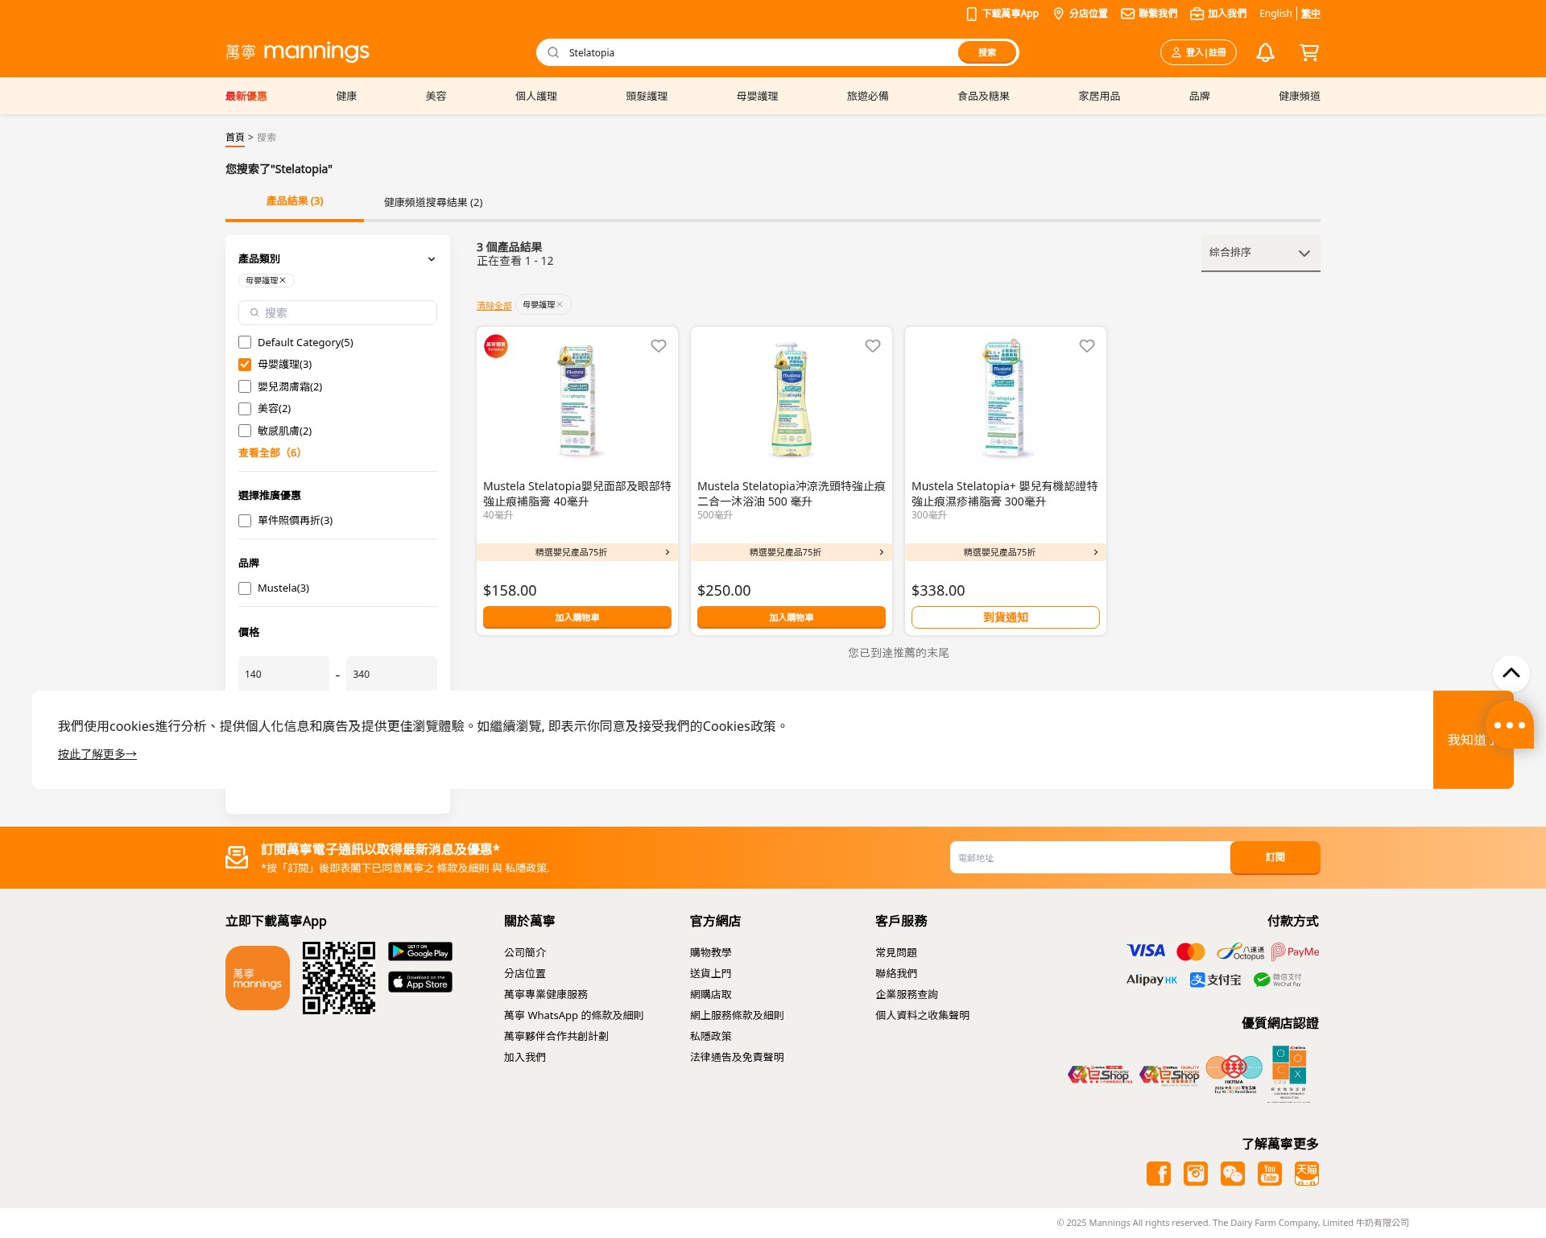Click the Mannings logo in header
Viewport: 1546px width, 1238px height.
coord(297,52)
